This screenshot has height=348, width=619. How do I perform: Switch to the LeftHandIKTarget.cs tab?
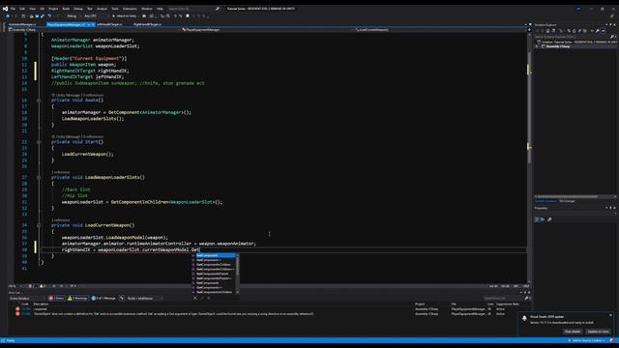(109, 24)
